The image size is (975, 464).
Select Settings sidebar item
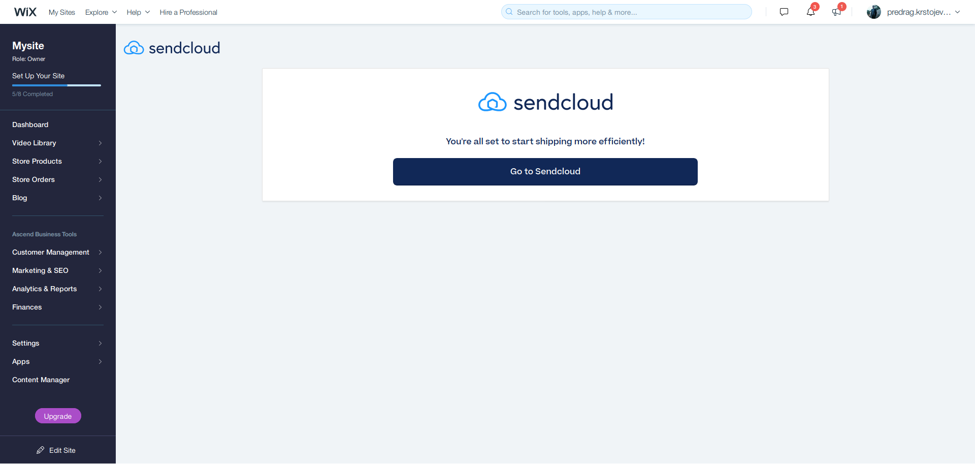click(x=58, y=343)
